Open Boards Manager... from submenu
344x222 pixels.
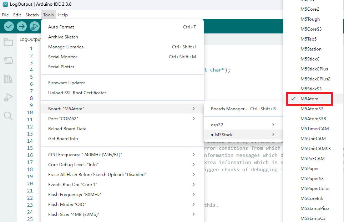click(x=229, y=109)
